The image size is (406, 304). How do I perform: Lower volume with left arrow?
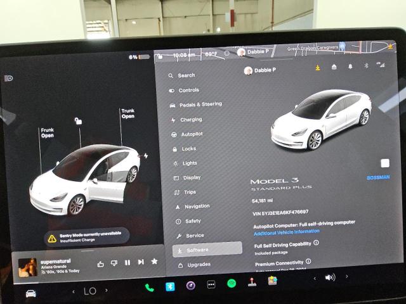[x=315, y=279]
